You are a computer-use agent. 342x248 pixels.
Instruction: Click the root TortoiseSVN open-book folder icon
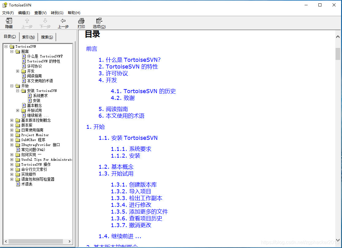pyautogui.click(x=12, y=46)
